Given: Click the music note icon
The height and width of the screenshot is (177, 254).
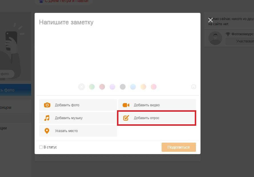Looking at the screenshot, I should 47,118.
